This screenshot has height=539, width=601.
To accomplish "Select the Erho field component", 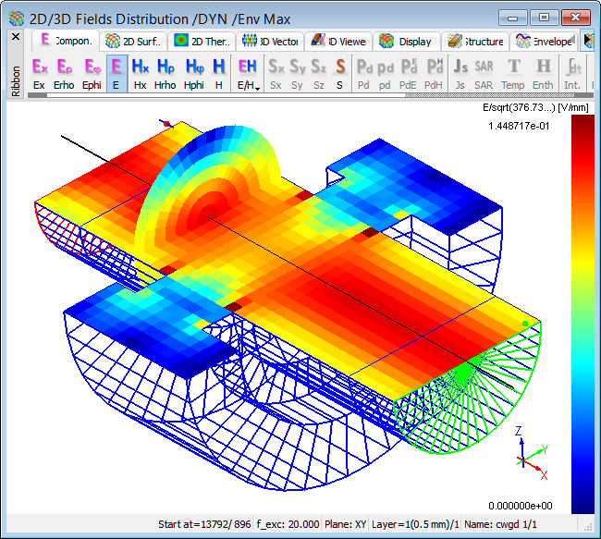I will [x=64, y=67].
